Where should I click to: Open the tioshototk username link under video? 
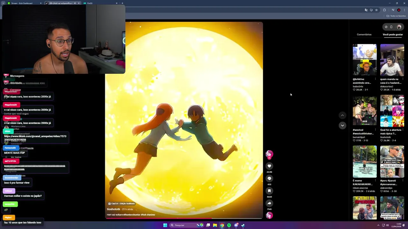point(113,209)
